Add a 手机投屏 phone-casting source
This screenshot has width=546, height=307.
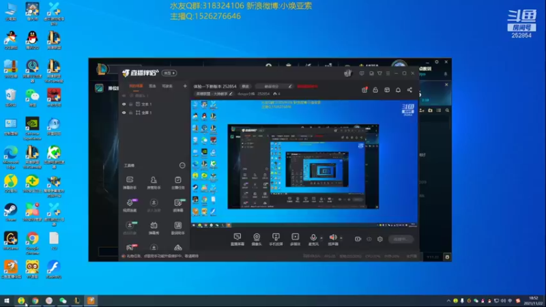point(276,239)
